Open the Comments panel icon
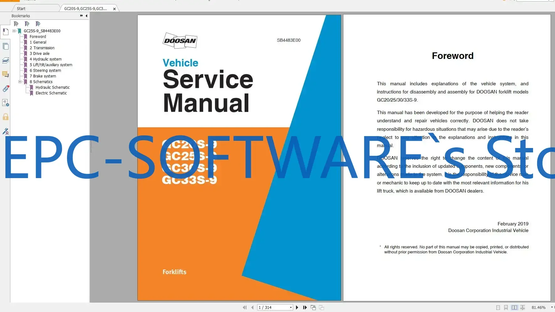Image resolution: width=555 pixels, height=312 pixels. [x=5, y=75]
